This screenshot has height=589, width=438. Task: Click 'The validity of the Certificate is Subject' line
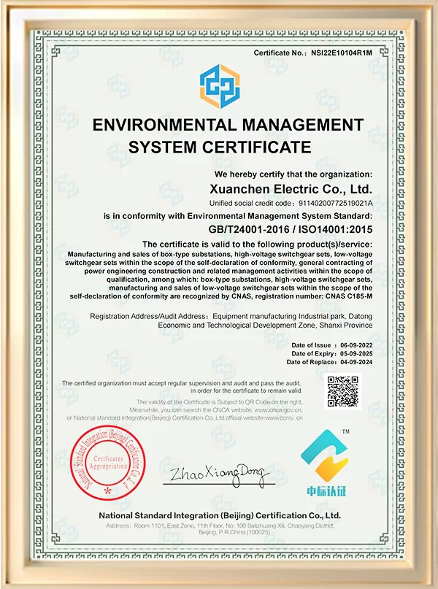point(220,401)
